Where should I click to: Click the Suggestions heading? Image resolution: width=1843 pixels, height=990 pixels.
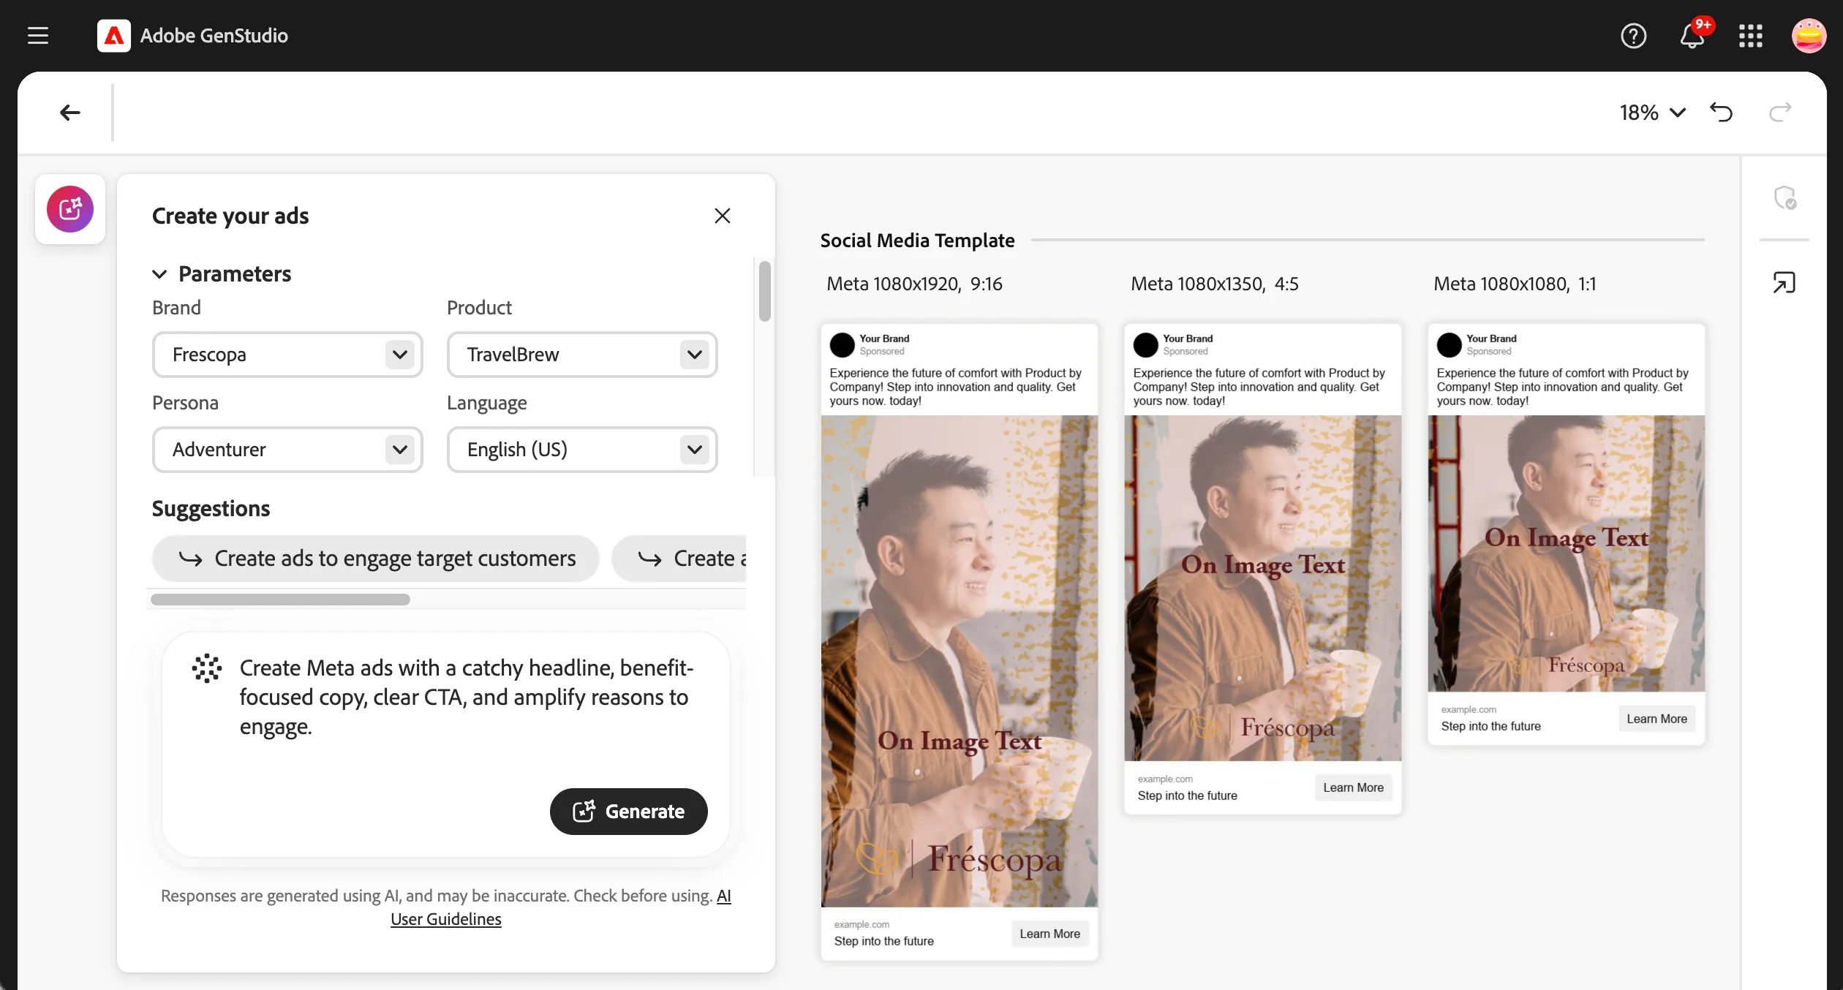click(x=211, y=509)
